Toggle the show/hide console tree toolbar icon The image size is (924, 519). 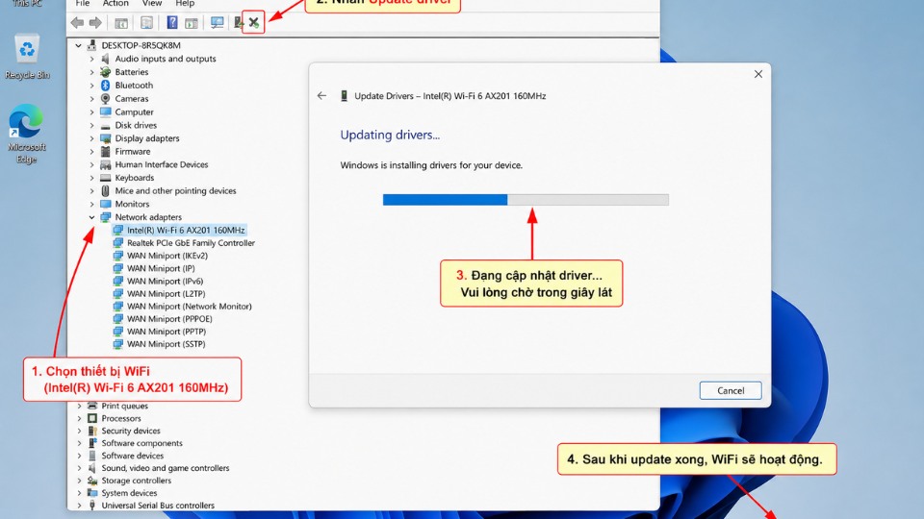pyautogui.click(x=121, y=23)
